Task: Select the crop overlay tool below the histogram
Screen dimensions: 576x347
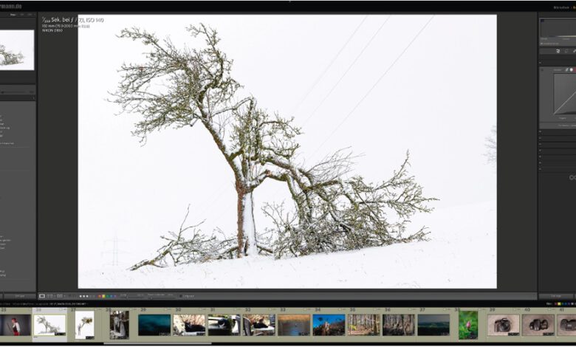Action: pos(566,52)
